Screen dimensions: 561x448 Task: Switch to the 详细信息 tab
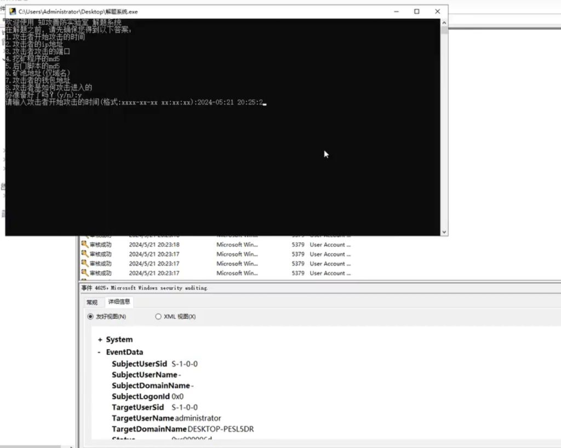tap(119, 302)
